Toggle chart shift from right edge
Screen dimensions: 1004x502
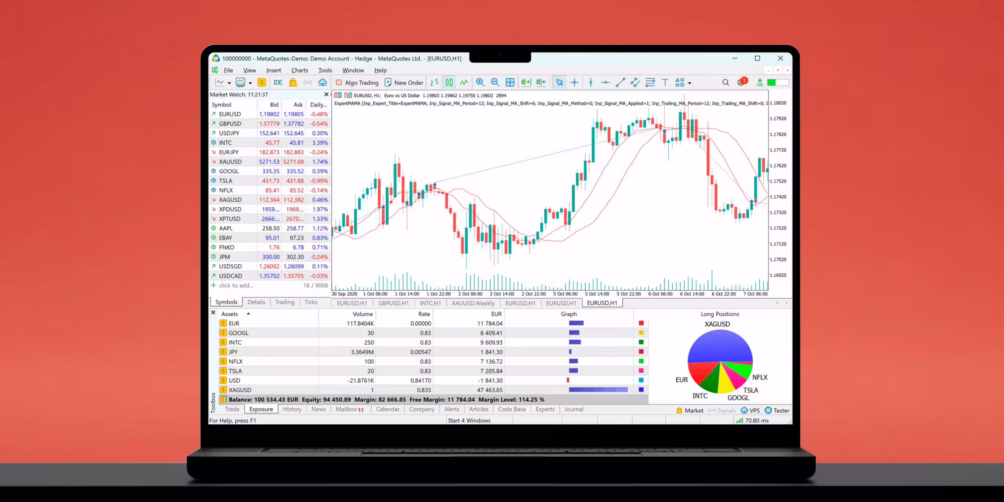pos(541,82)
